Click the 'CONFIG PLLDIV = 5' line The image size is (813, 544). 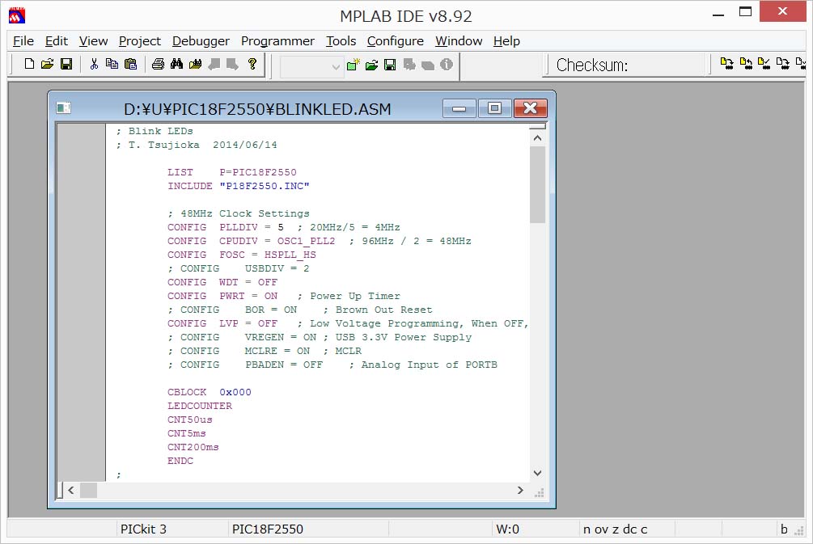[x=226, y=227]
